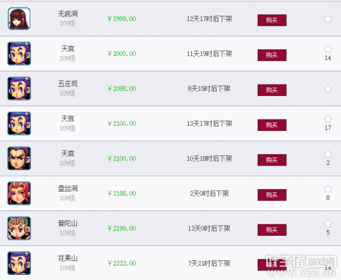Buy the 天宫 listing ending 10天18时
Image resolution: width=341 pixels, height=280 pixels.
point(272,160)
